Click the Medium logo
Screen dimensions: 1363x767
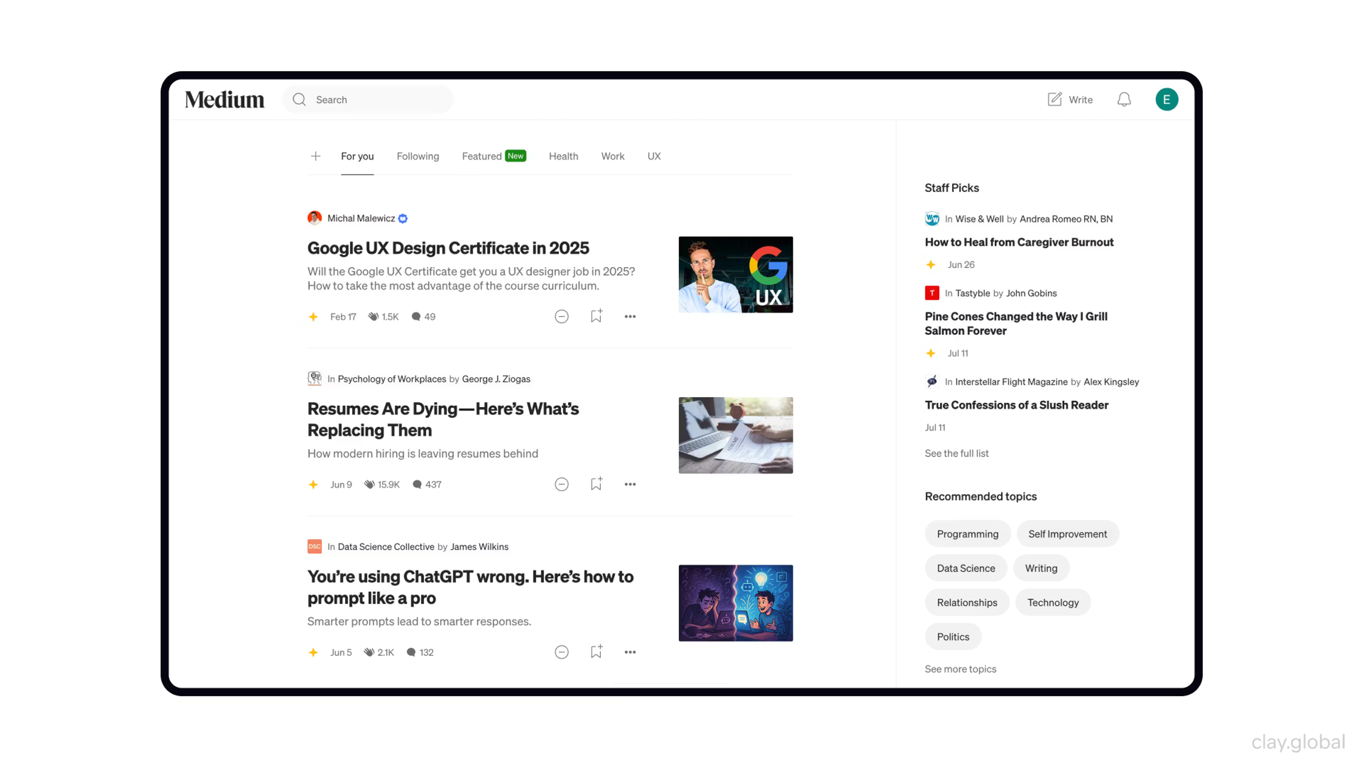(224, 99)
